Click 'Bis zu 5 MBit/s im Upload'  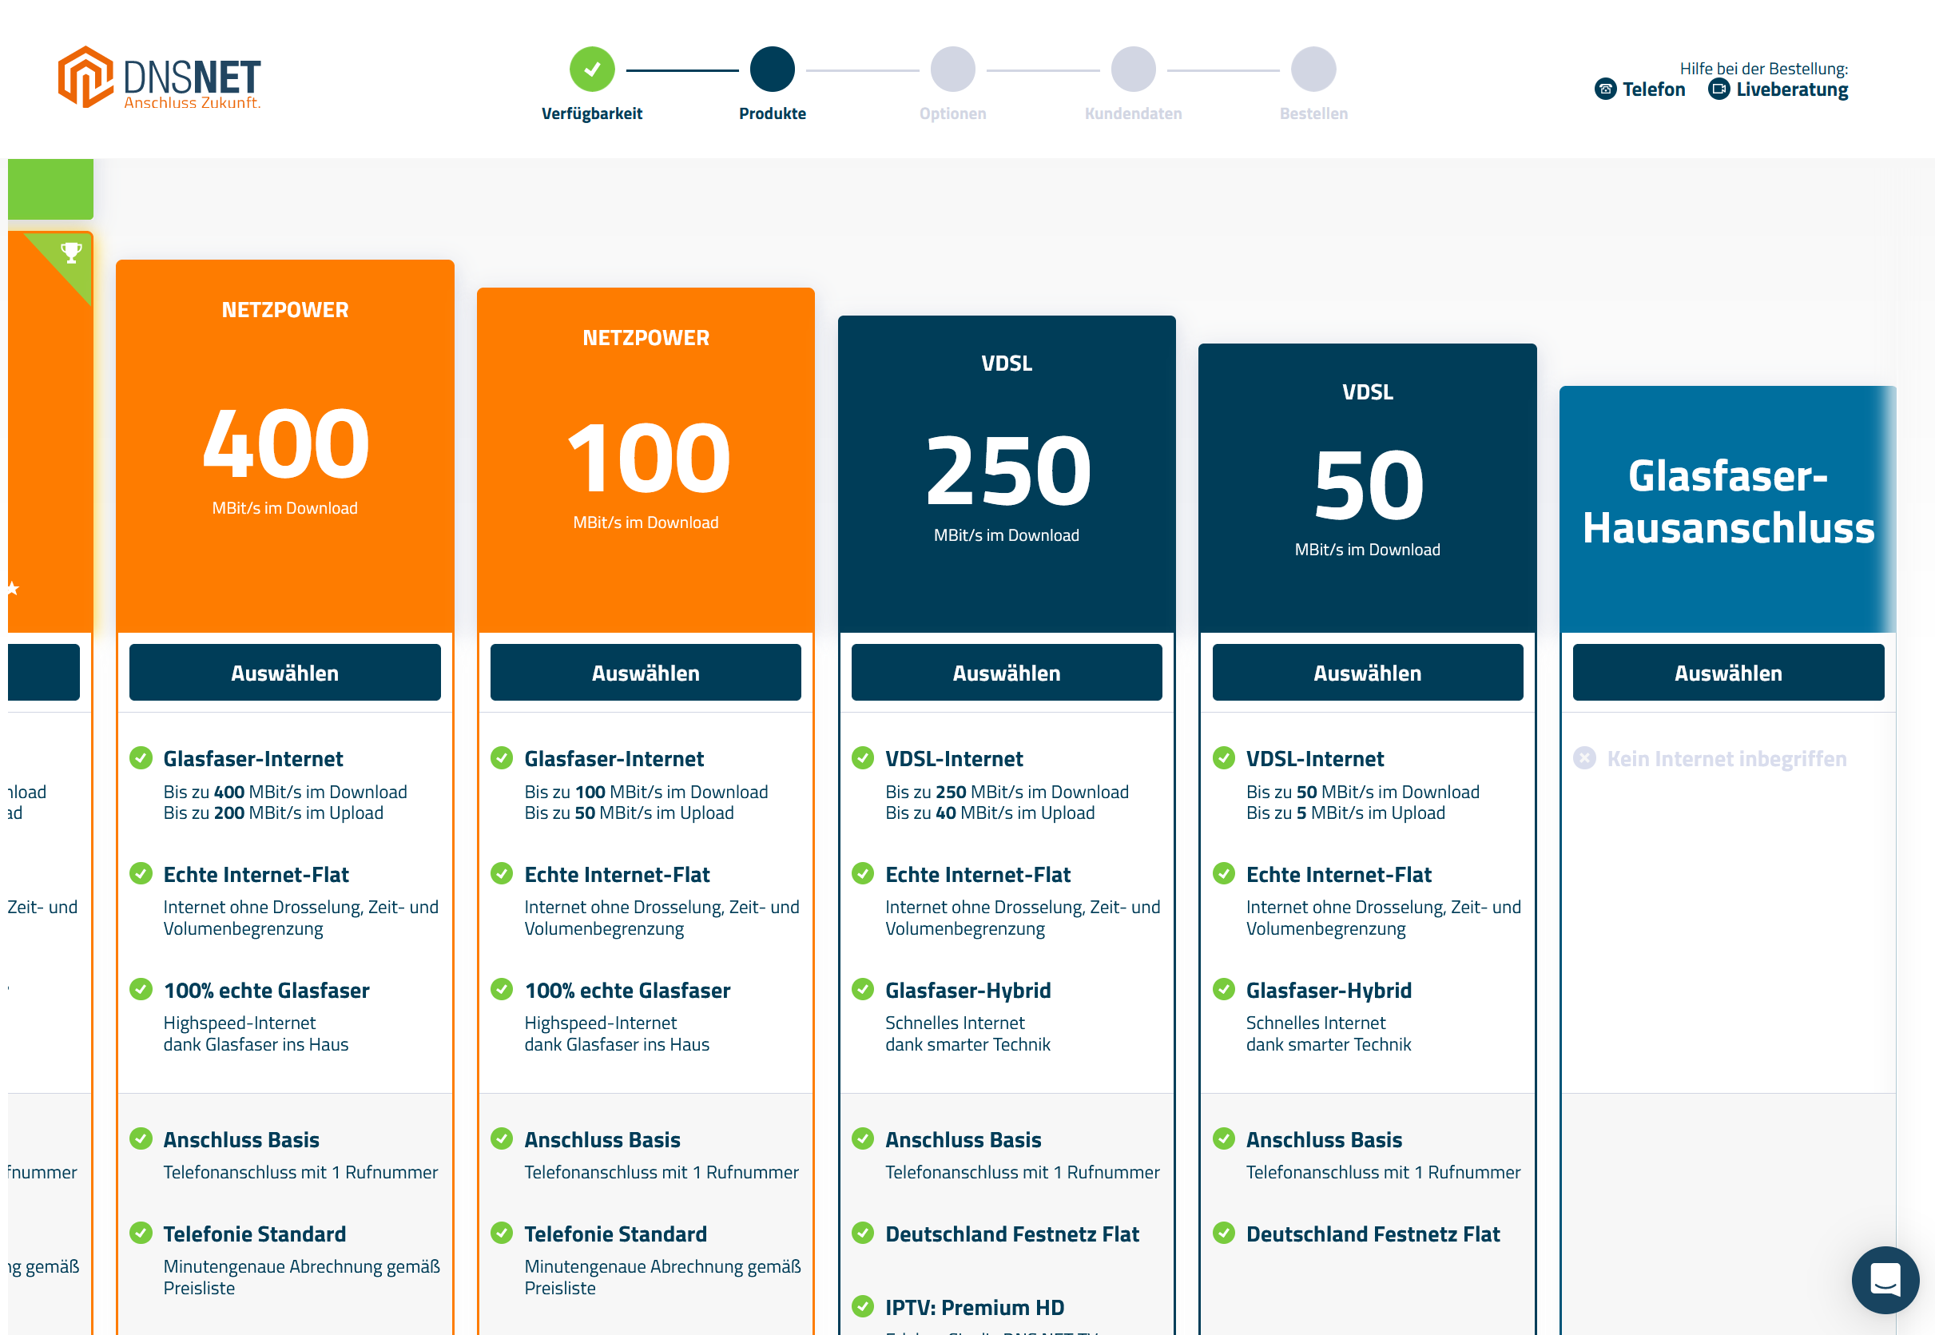1345,813
